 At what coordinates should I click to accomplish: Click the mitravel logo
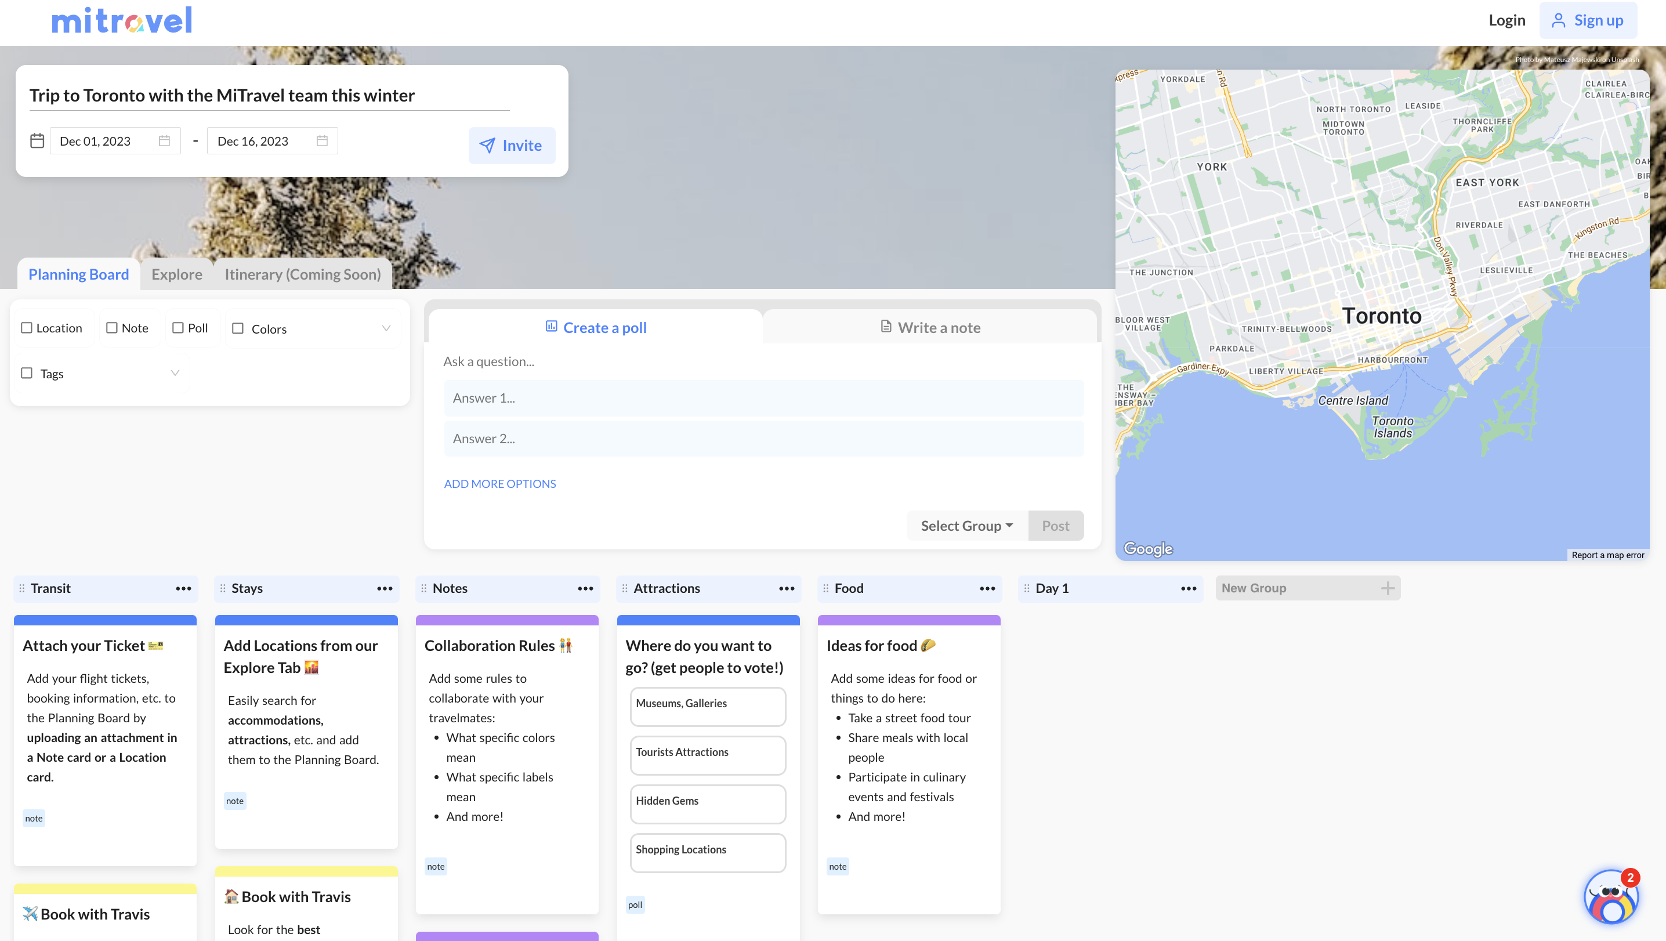click(x=122, y=21)
